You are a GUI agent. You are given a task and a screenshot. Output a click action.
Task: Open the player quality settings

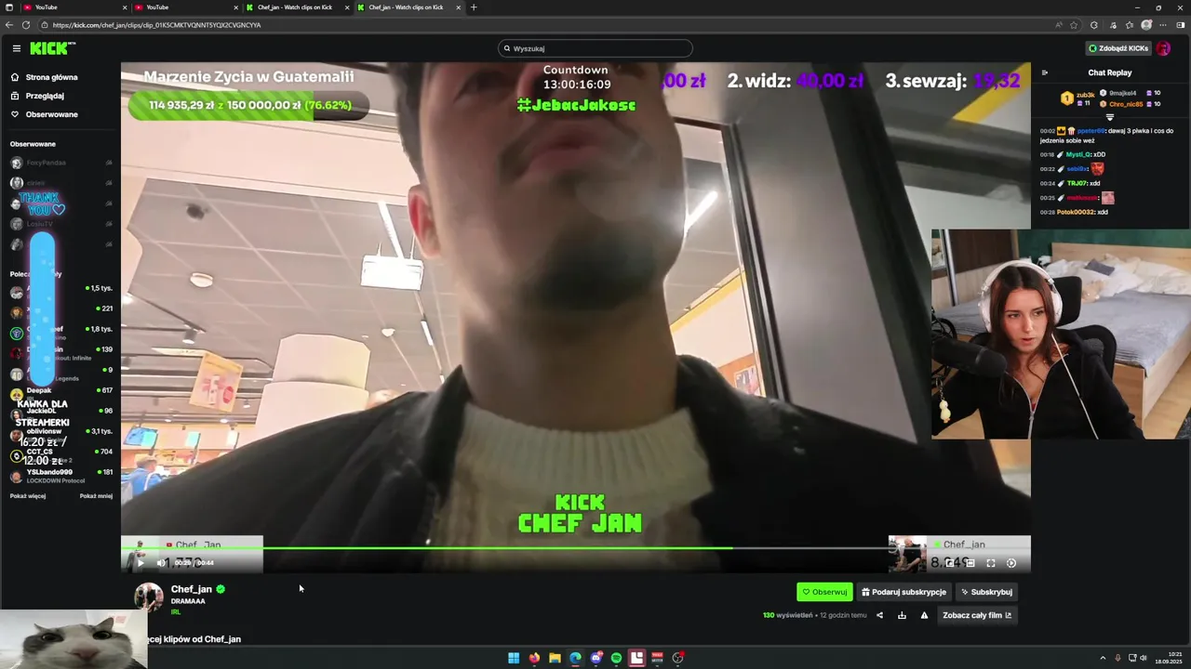(1011, 562)
